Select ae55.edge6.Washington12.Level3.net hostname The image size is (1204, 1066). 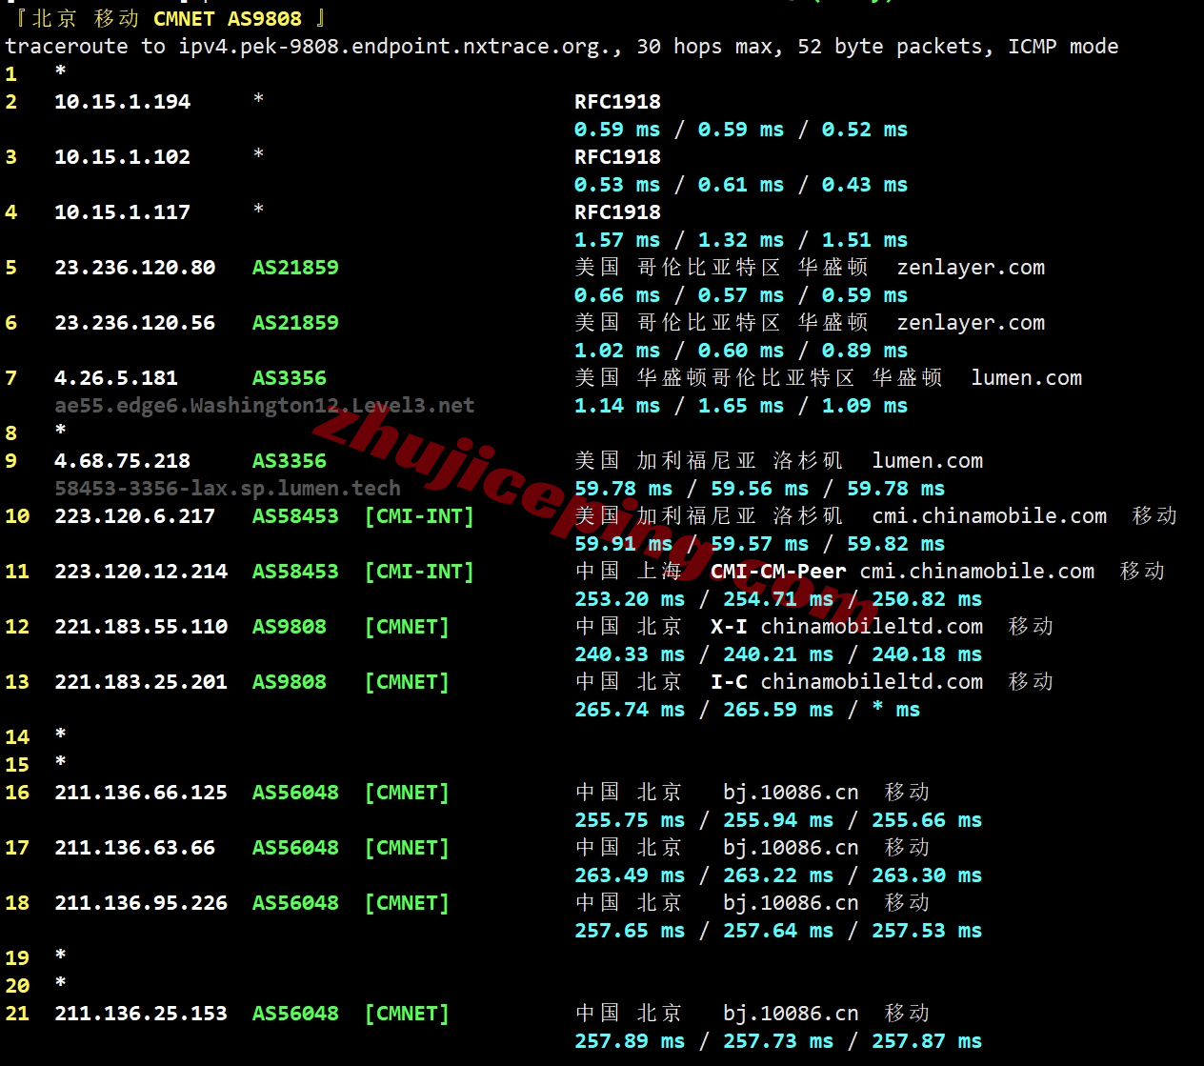click(264, 406)
